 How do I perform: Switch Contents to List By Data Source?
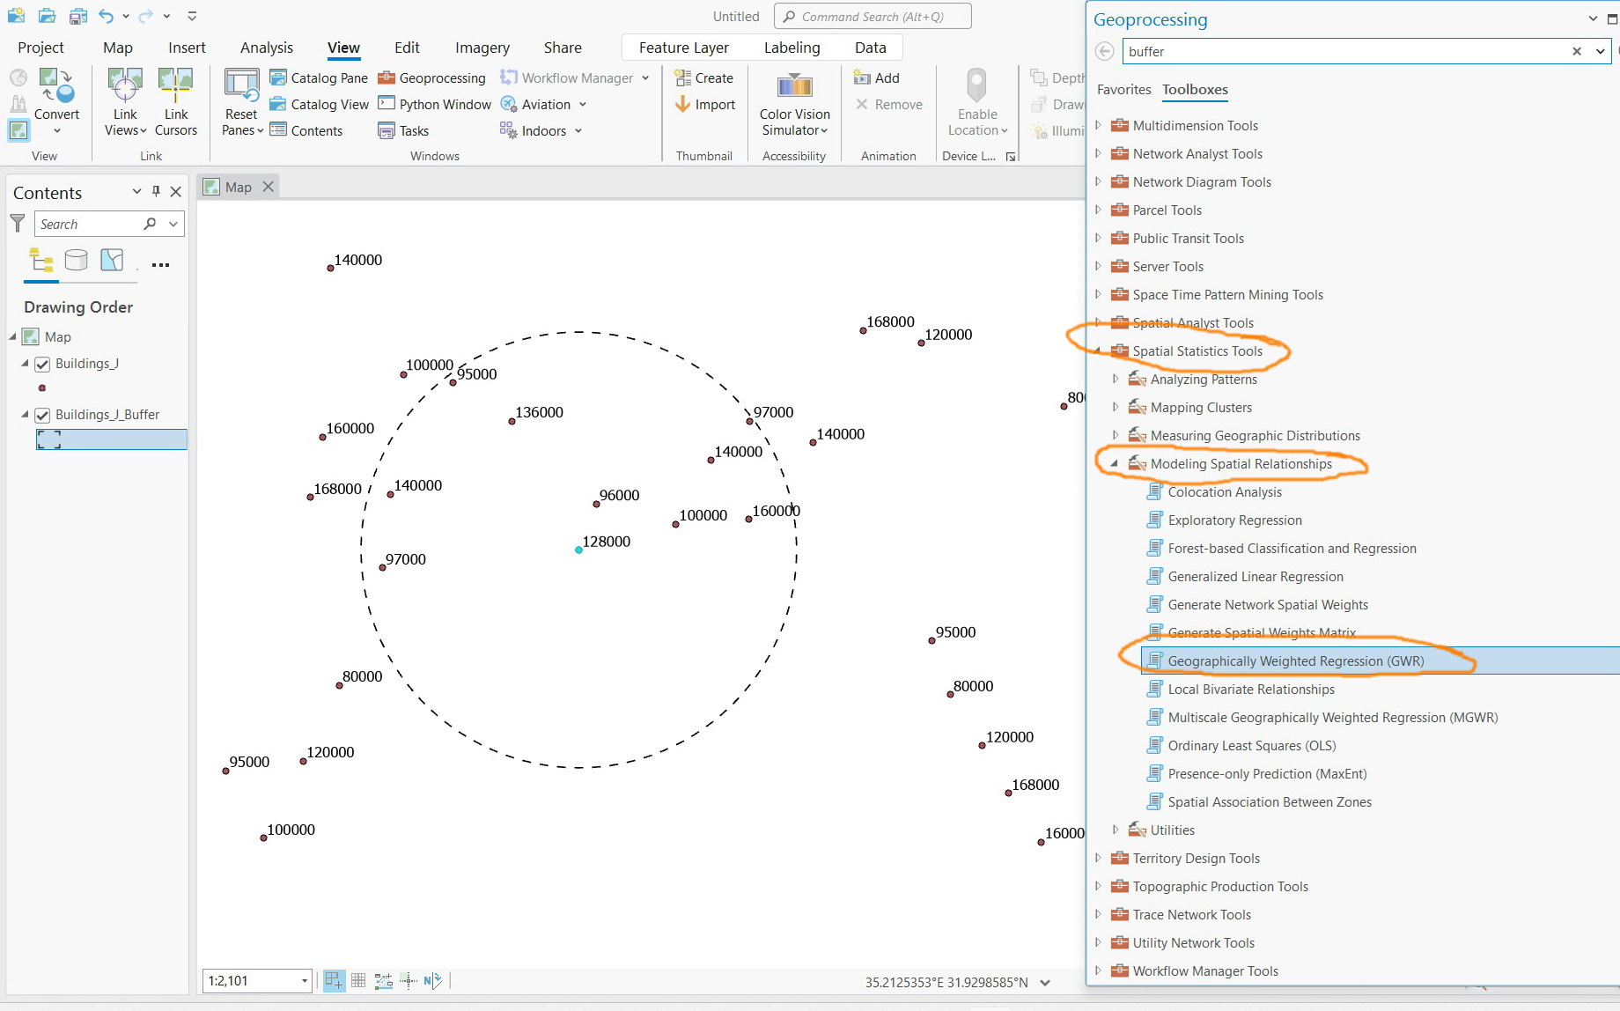(x=77, y=261)
